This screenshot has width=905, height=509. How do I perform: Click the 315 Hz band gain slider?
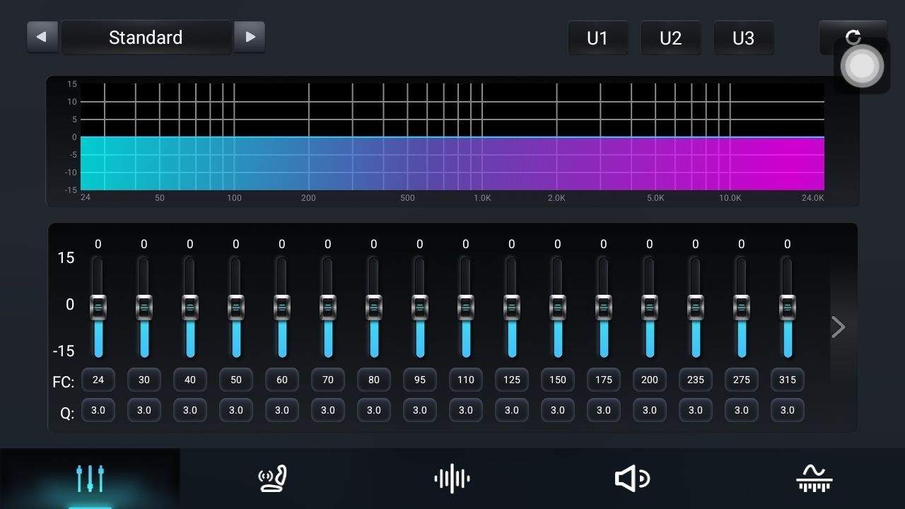pyautogui.click(x=787, y=308)
